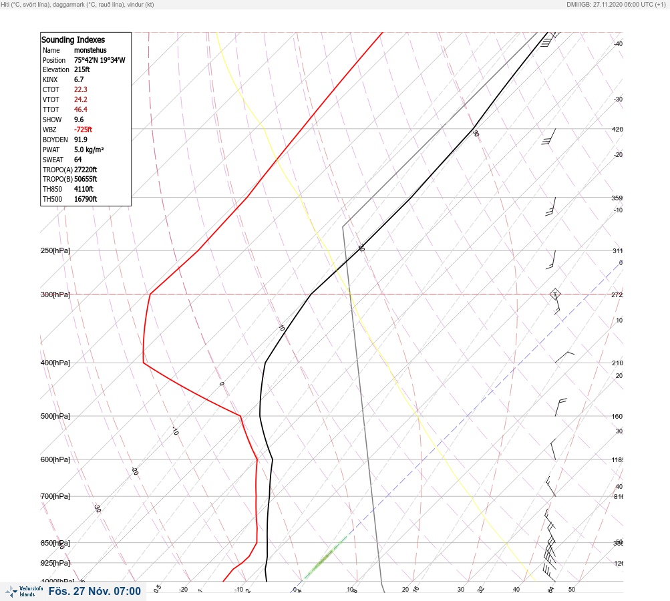Click the wind barb at 700 hPa
This screenshot has width=670, height=601.
(x=551, y=487)
